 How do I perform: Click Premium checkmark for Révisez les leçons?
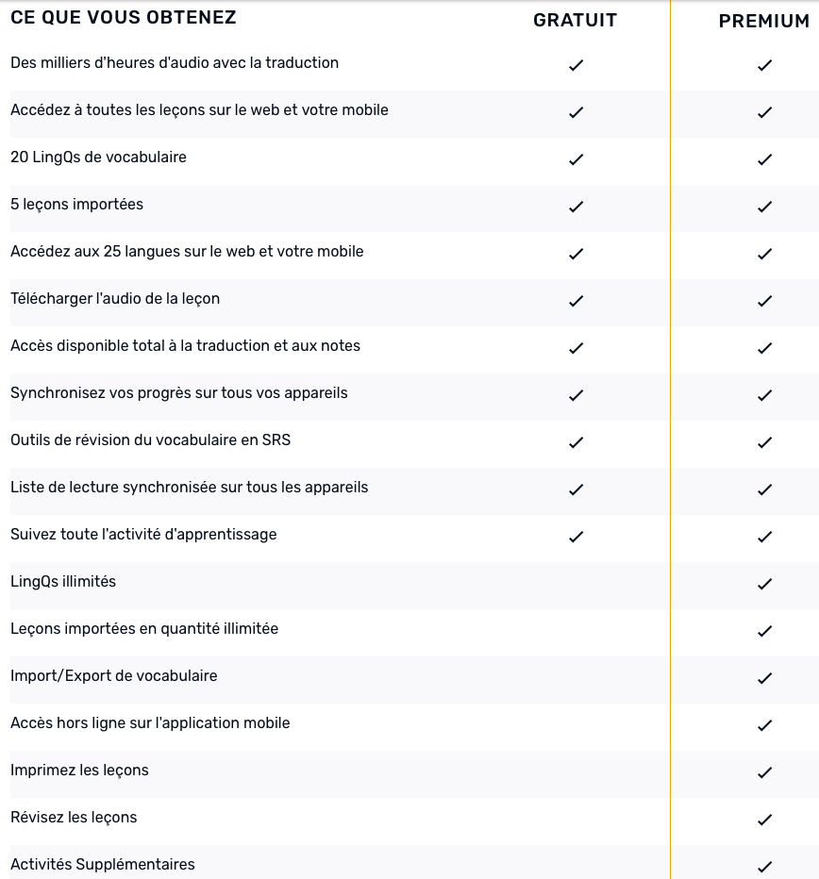764,820
